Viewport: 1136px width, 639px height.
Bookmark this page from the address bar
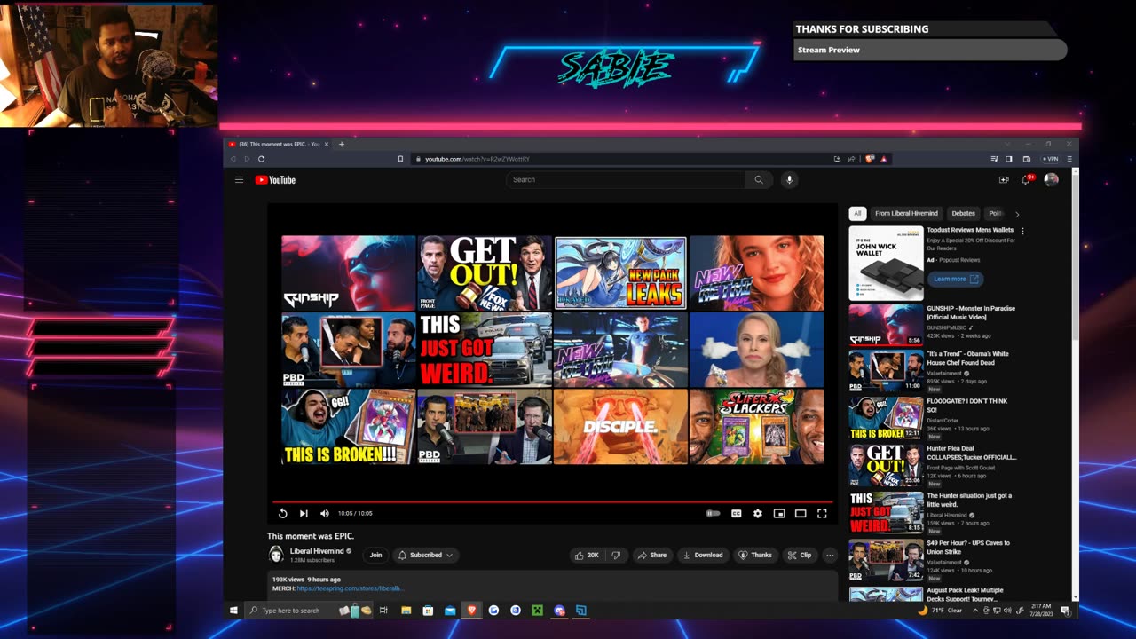coord(400,159)
